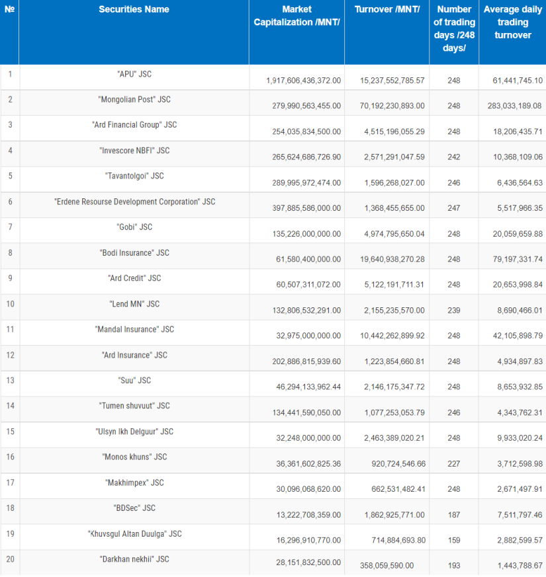This screenshot has width=546, height=577.
Task: Select the "BDSec" JSC name
Action: [134, 508]
